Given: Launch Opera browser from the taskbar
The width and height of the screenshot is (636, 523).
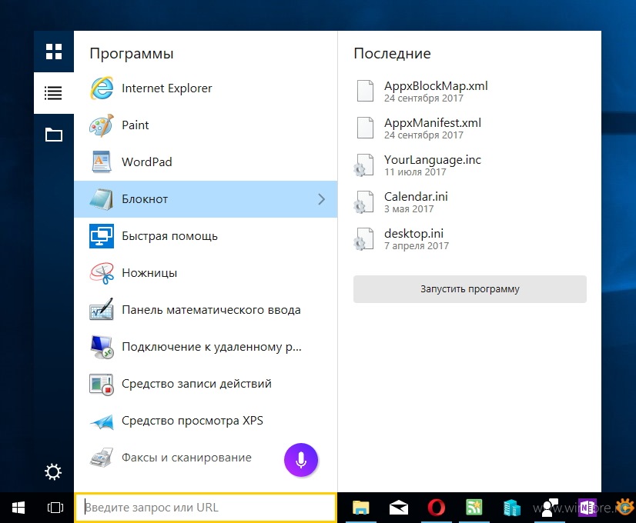Looking at the screenshot, I should (x=436, y=508).
